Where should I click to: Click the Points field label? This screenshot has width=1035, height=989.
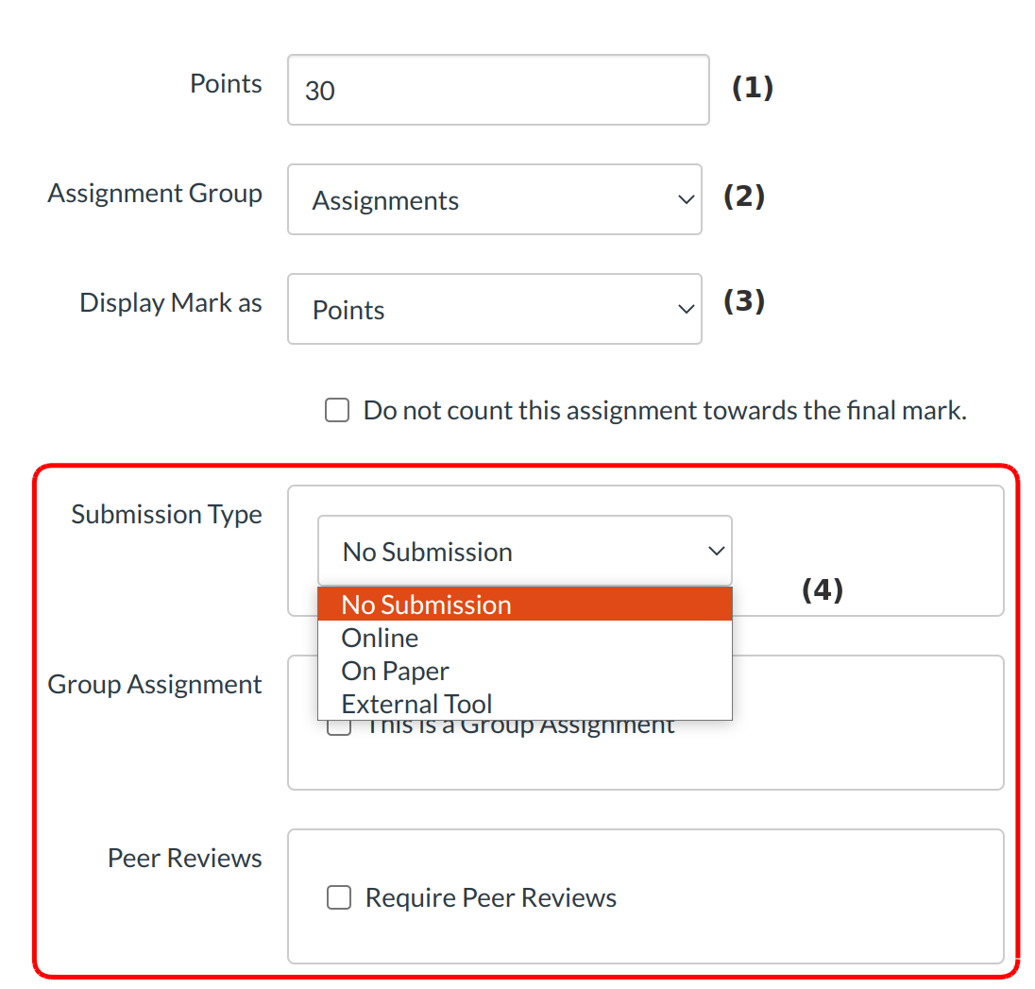tap(226, 83)
